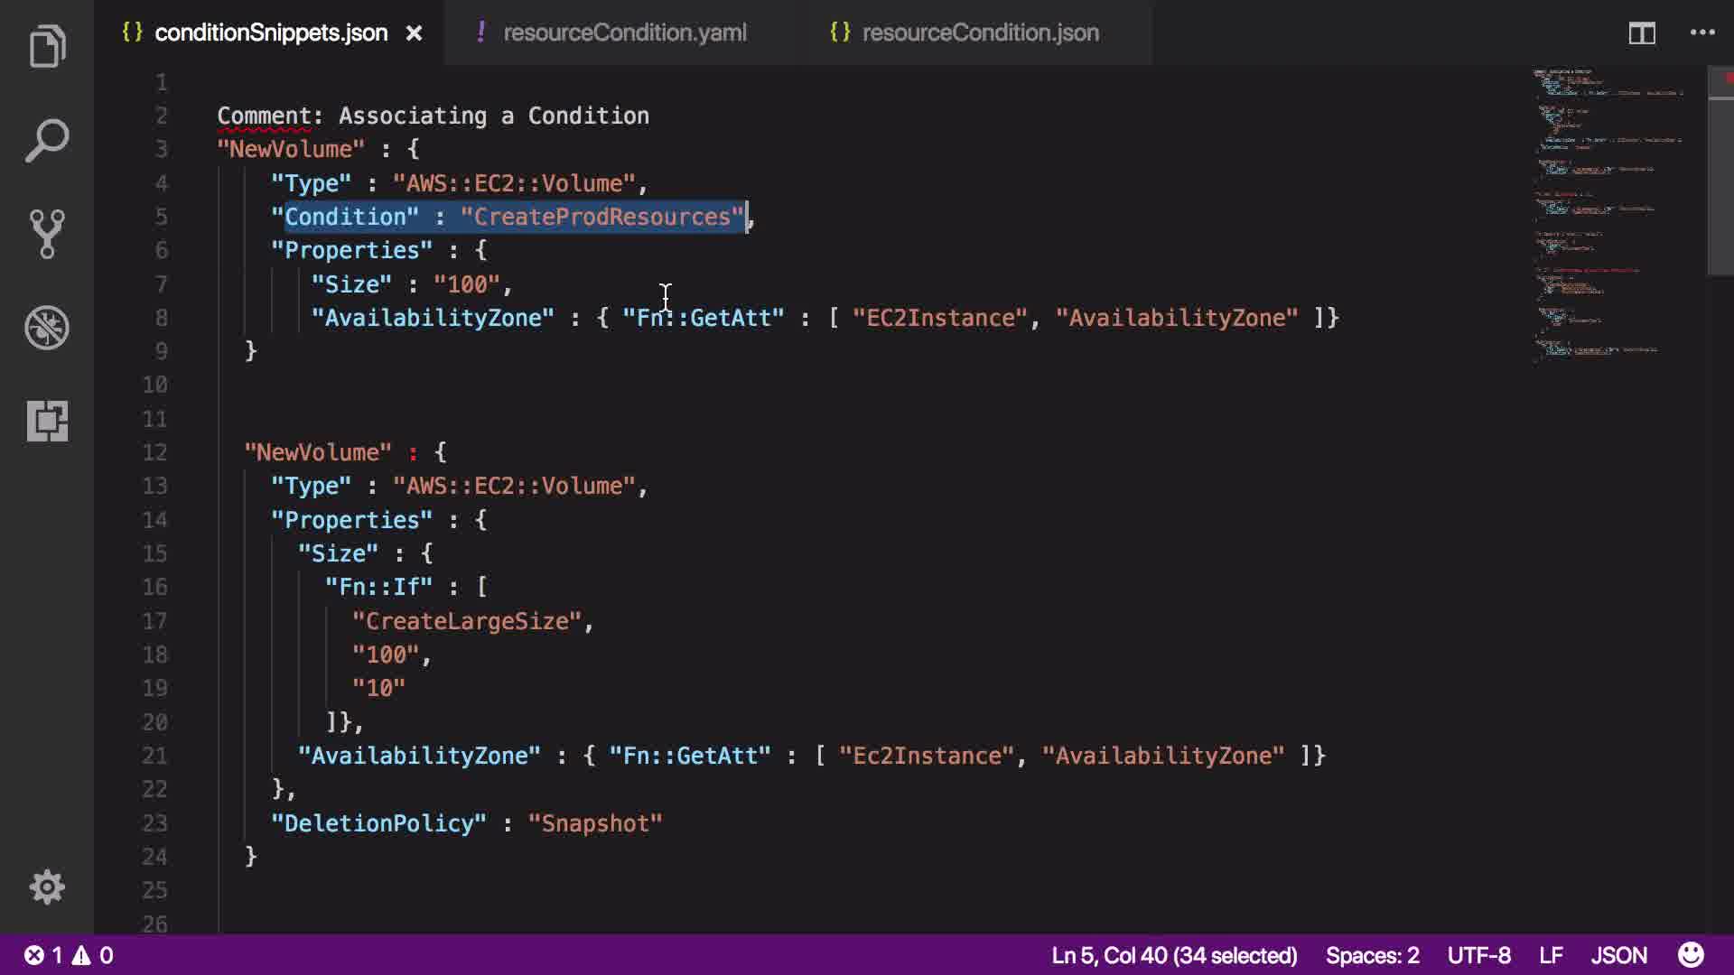Click the Ln 5, Col 40 position indicator
Screen dimensions: 1734x975
coord(1173,955)
